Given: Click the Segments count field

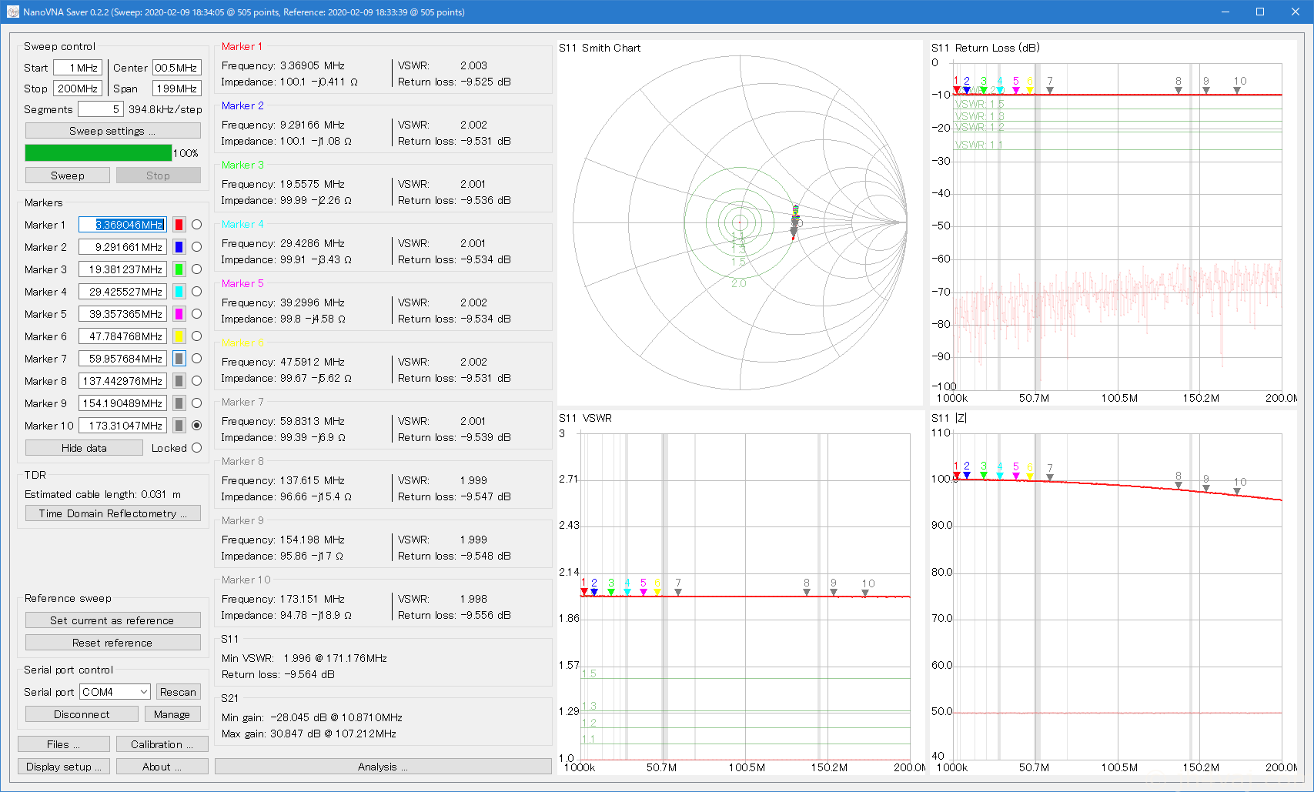Looking at the screenshot, I should (100, 109).
